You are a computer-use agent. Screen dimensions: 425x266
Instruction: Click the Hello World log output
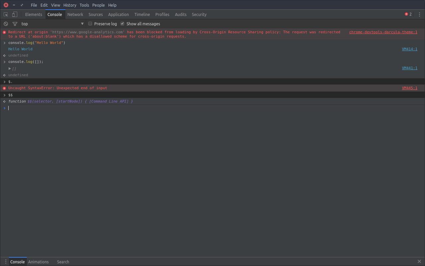20,49
